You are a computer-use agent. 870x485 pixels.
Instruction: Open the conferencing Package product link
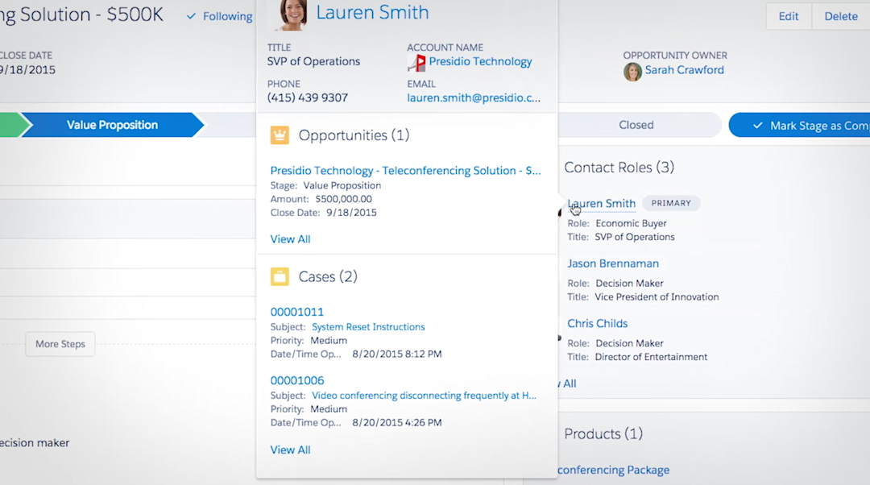pyautogui.click(x=613, y=470)
